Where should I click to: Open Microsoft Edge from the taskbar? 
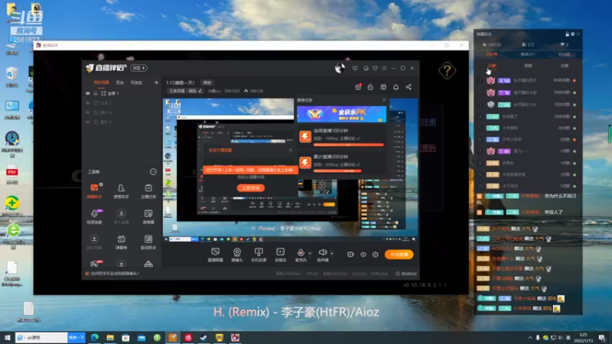95,337
